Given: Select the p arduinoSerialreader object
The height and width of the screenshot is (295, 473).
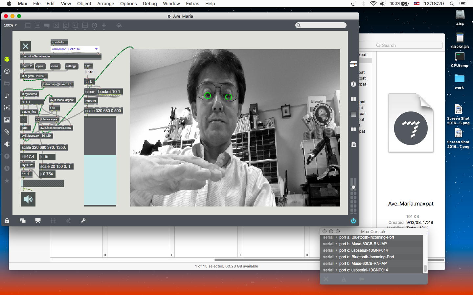Looking at the screenshot, I should 61,56.
